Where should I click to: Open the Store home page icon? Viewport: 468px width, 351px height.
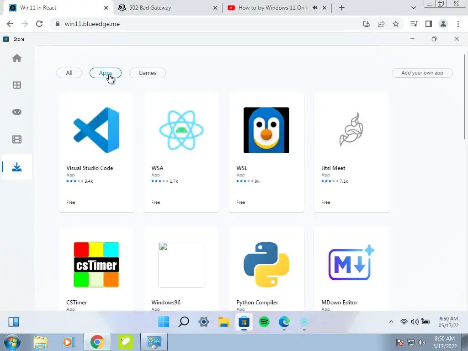pyautogui.click(x=17, y=58)
